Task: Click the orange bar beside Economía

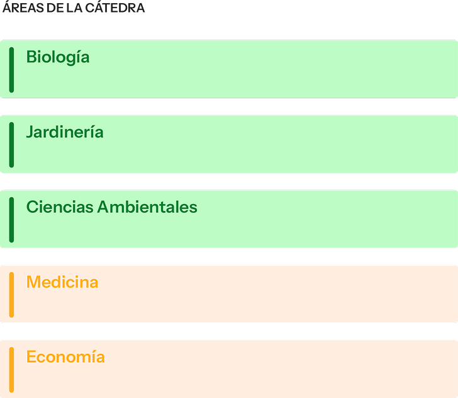Action: point(11,370)
